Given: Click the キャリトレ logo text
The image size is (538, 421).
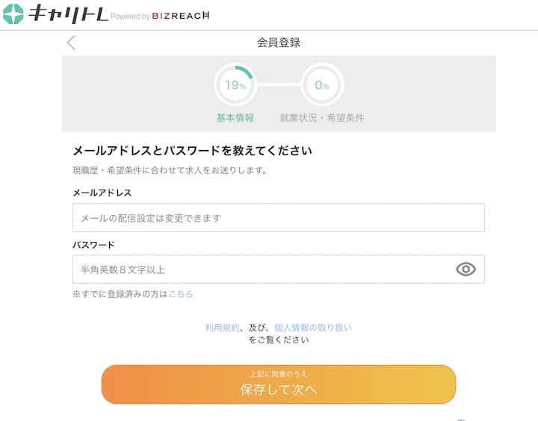Looking at the screenshot, I should [67, 14].
